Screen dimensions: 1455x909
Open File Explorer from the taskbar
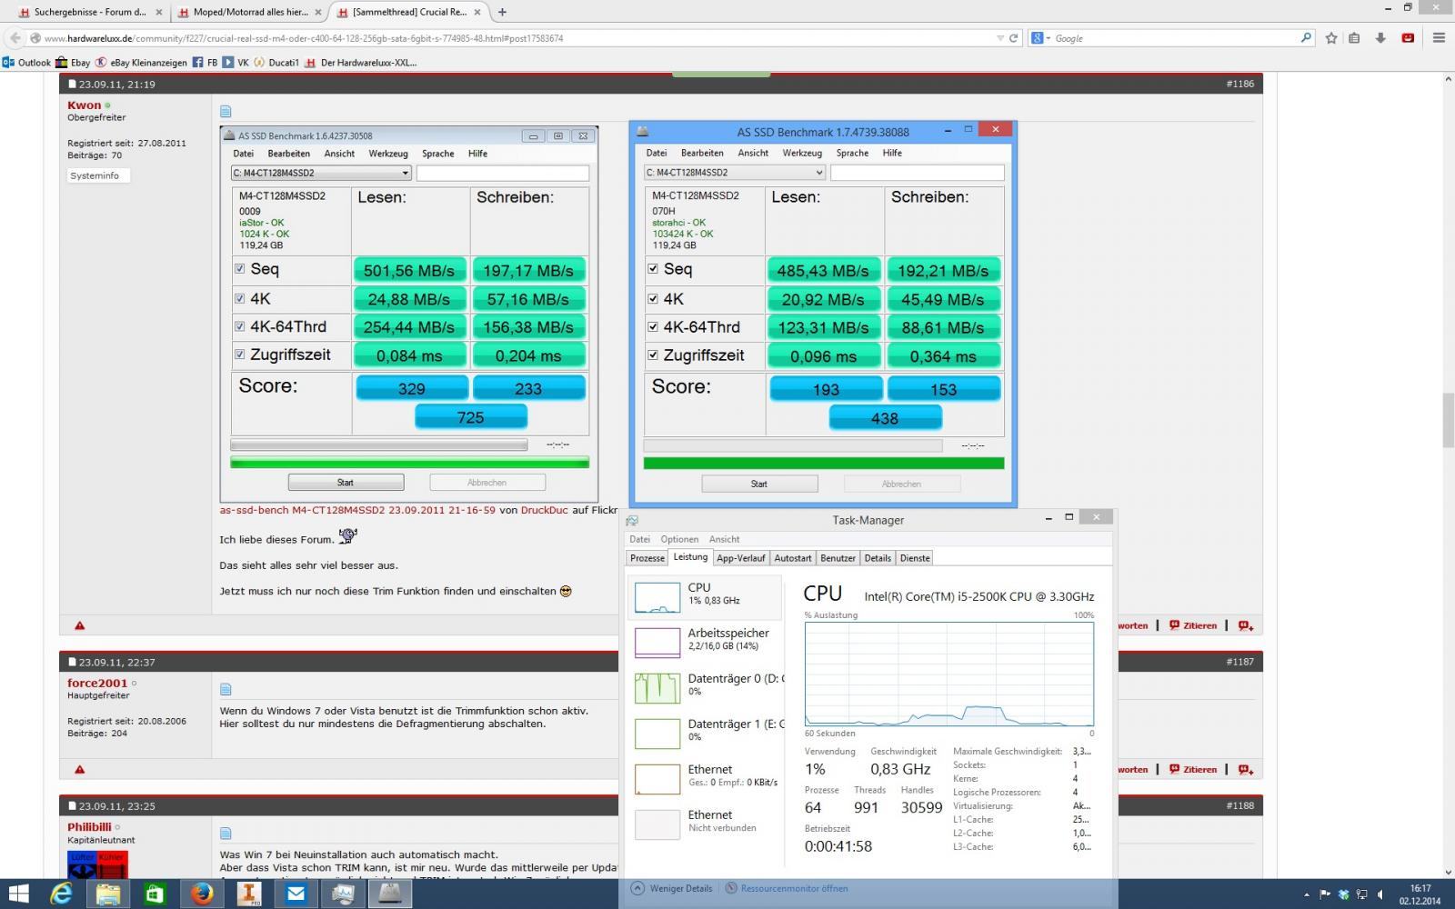click(108, 894)
